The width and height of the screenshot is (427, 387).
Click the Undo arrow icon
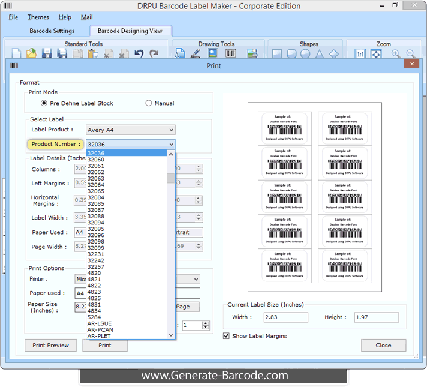point(139,53)
